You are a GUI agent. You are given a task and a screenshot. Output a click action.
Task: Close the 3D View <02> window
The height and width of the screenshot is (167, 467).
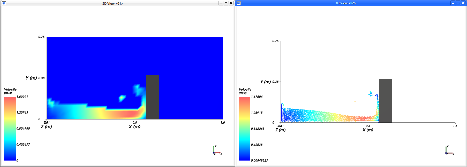tap(463, 3)
